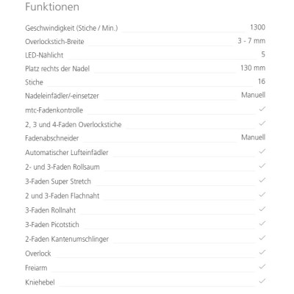The width and height of the screenshot is (294, 294).
Task: Click checkmark for 2 und 3-Faden Flachnaht
Action: (262, 195)
